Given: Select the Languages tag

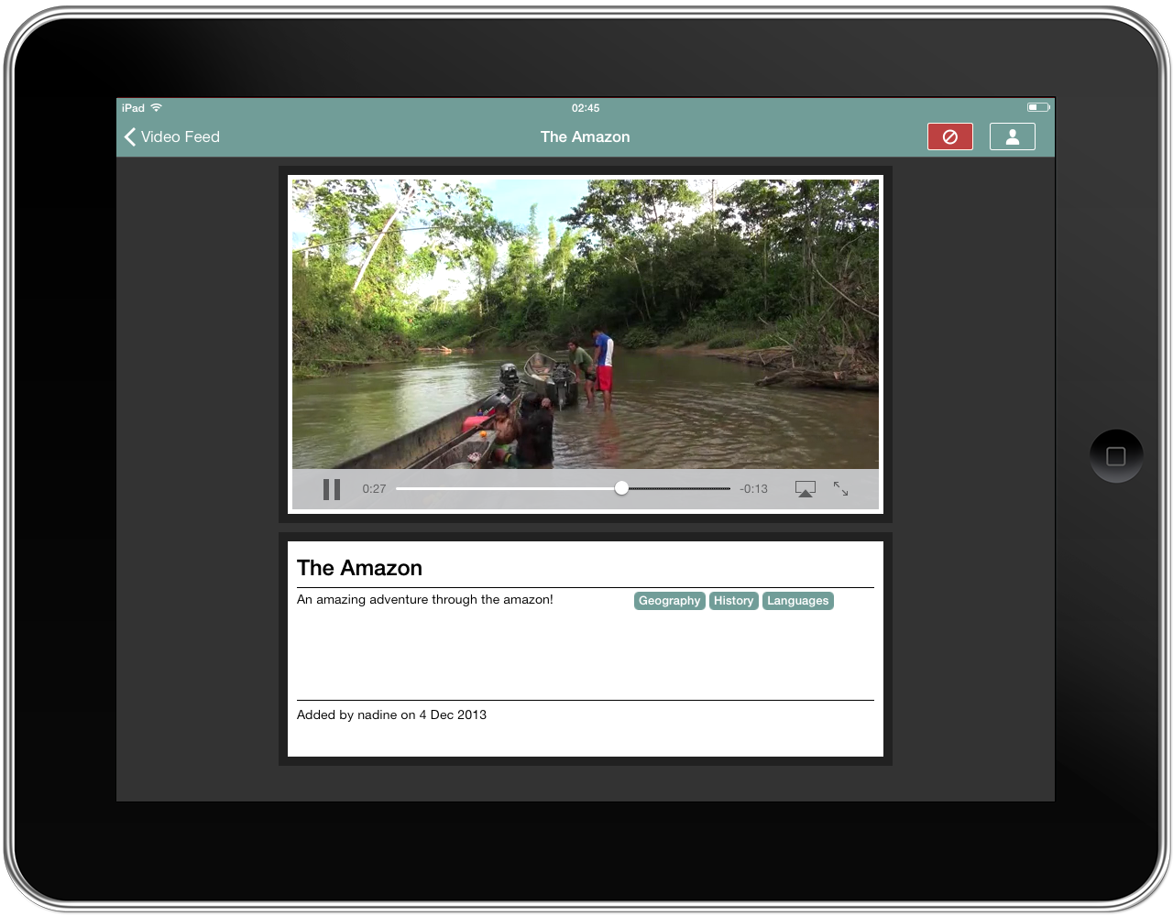Looking at the screenshot, I should (x=797, y=601).
